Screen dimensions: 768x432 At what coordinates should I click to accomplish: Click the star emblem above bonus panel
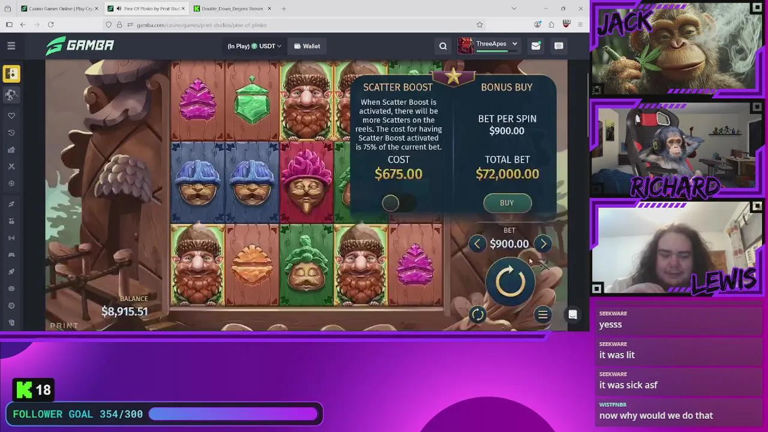[x=454, y=76]
